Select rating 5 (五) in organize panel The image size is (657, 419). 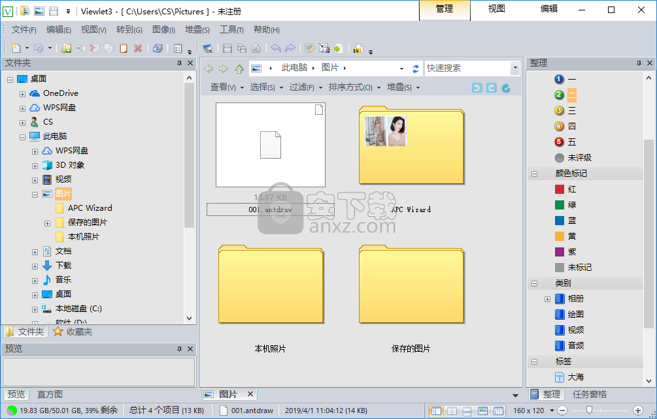(x=571, y=142)
